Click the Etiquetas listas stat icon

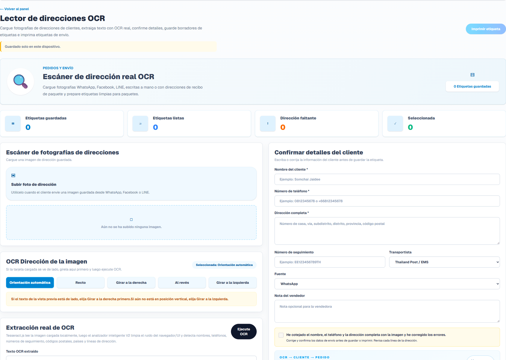pos(140,124)
